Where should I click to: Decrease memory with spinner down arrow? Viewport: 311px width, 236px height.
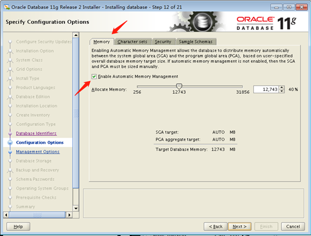pos(281,91)
